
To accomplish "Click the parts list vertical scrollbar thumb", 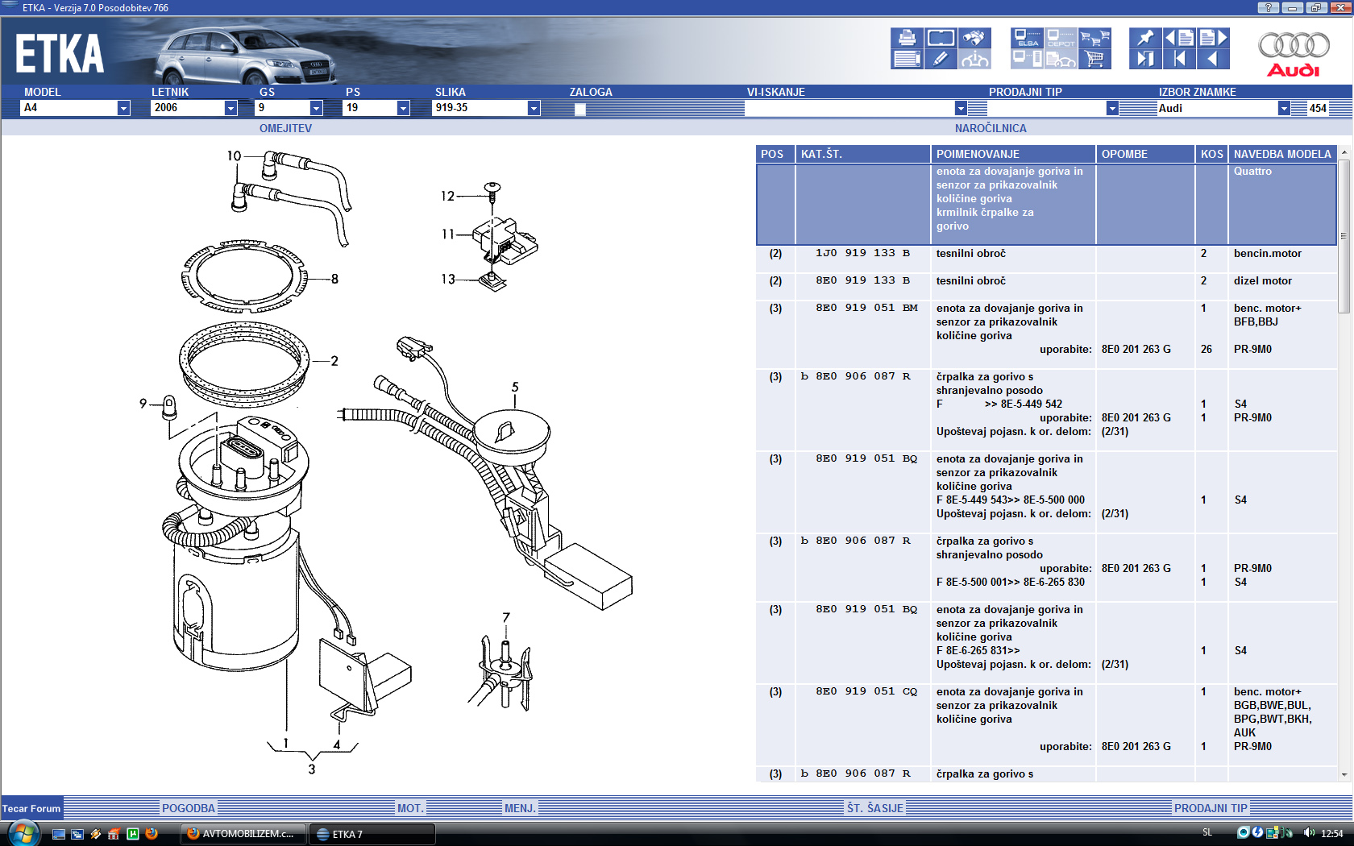I will [1344, 236].
